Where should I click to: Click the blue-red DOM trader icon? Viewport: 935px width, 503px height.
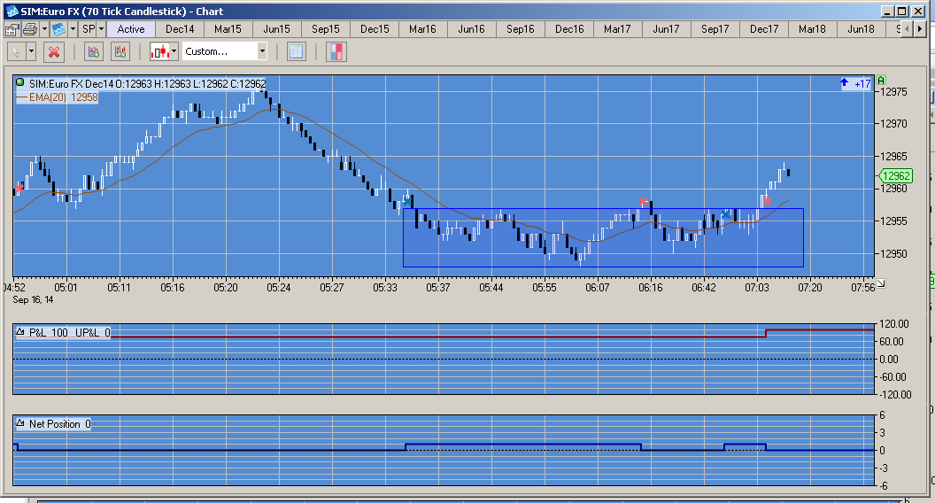click(x=336, y=52)
